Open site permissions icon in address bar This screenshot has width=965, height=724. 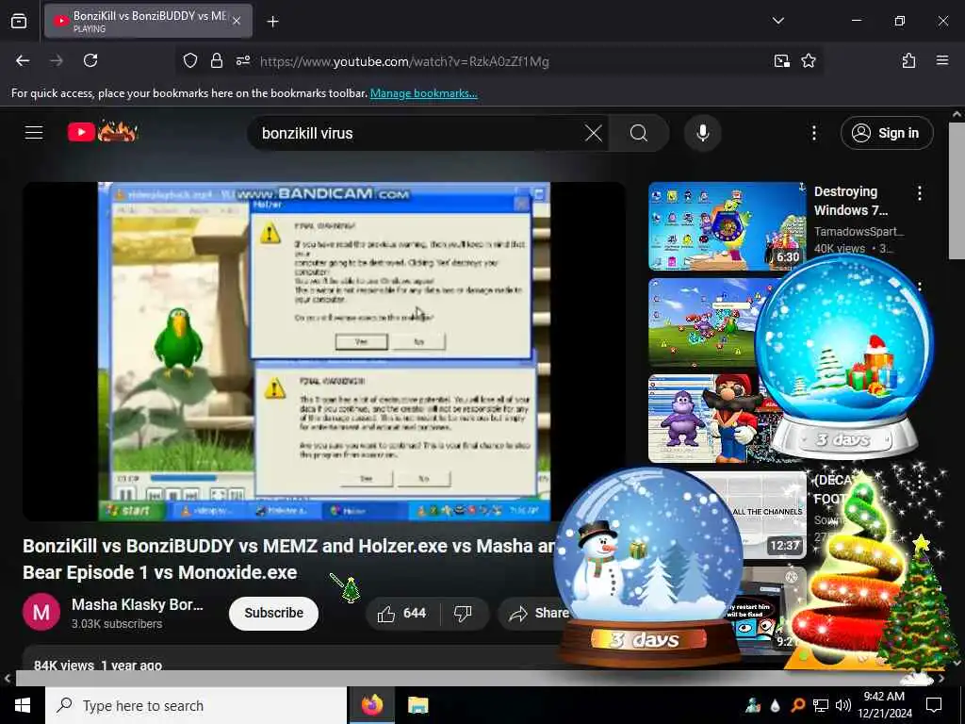coord(243,60)
